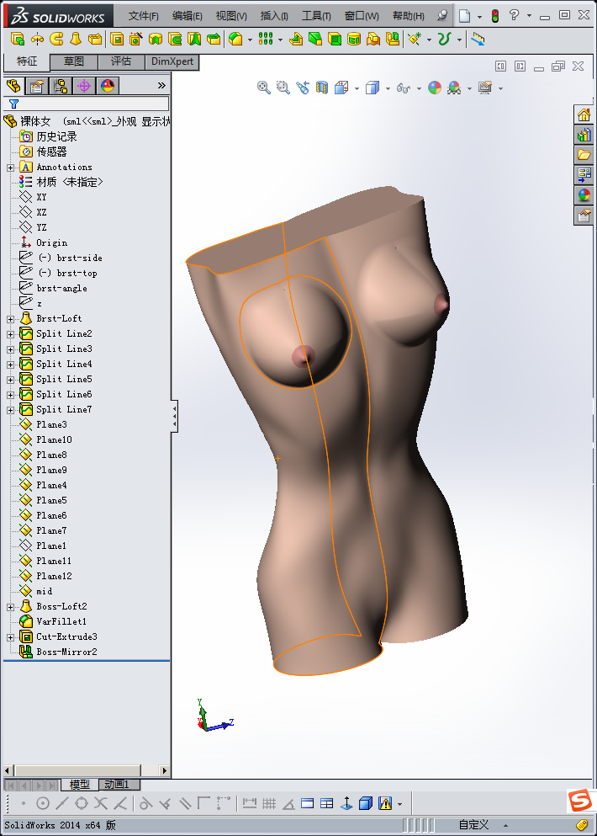597x836 pixels.
Task: Switch to the 评估 command tab
Action: point(121,61)
